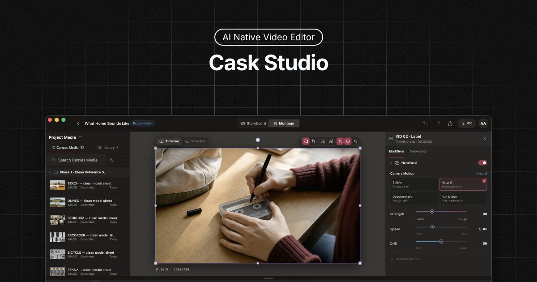Open the BEACH clean model sheet thumbnail
Screen dimensions: 537x282
(58, 185)
